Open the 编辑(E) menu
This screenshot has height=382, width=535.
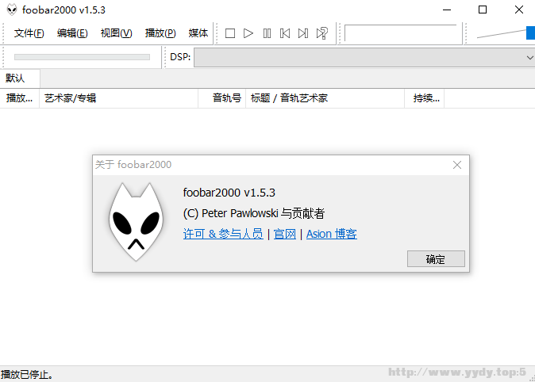[x=72, y=33]
